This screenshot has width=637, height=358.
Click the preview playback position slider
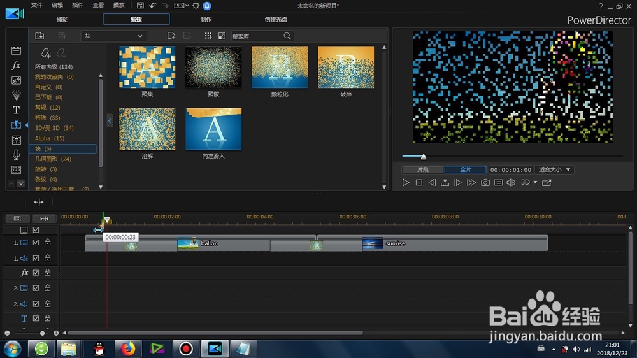[424, 157]
